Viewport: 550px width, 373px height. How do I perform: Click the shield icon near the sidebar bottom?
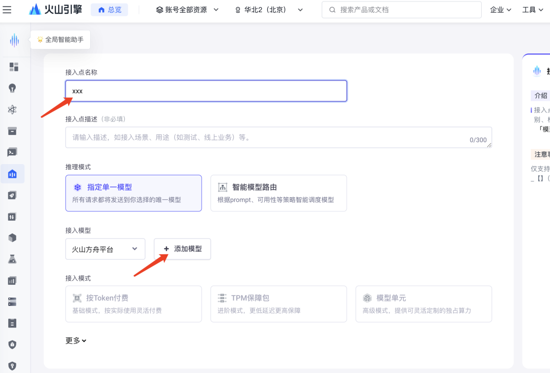13,344
